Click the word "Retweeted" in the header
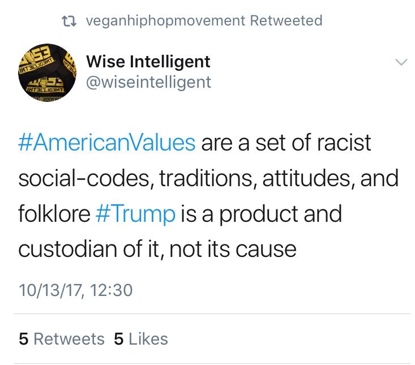415x365 pixels. coord(286,22)
